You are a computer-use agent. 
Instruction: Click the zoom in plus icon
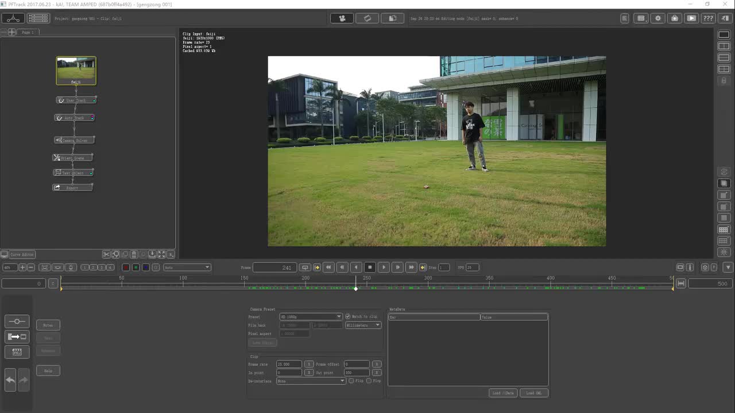[22, 267]
